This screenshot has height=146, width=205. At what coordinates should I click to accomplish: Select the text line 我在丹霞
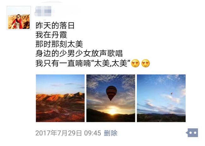tap(51, 35)
